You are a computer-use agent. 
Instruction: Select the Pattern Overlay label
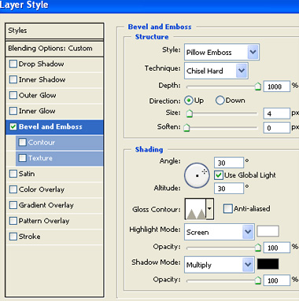(44, 221)
